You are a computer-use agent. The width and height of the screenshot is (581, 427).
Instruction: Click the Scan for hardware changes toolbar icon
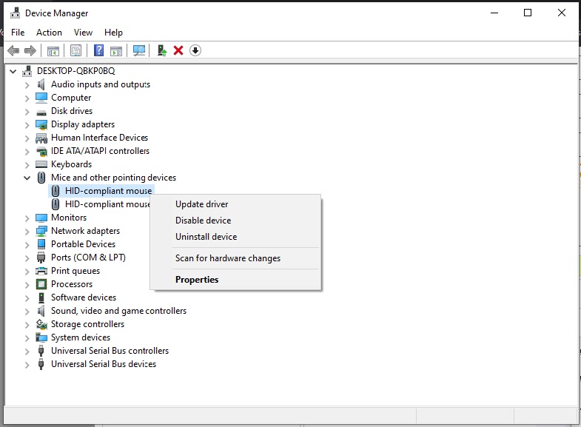(x=138, y=50)
